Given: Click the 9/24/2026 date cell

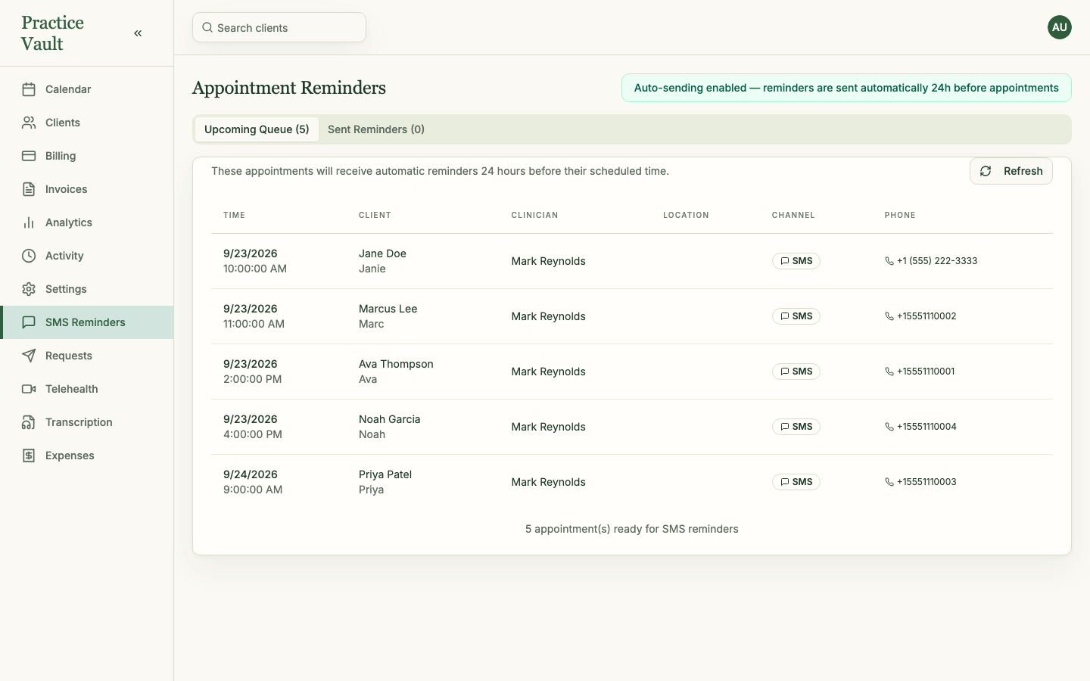Looking at the screenshot, I should point(251,474).
